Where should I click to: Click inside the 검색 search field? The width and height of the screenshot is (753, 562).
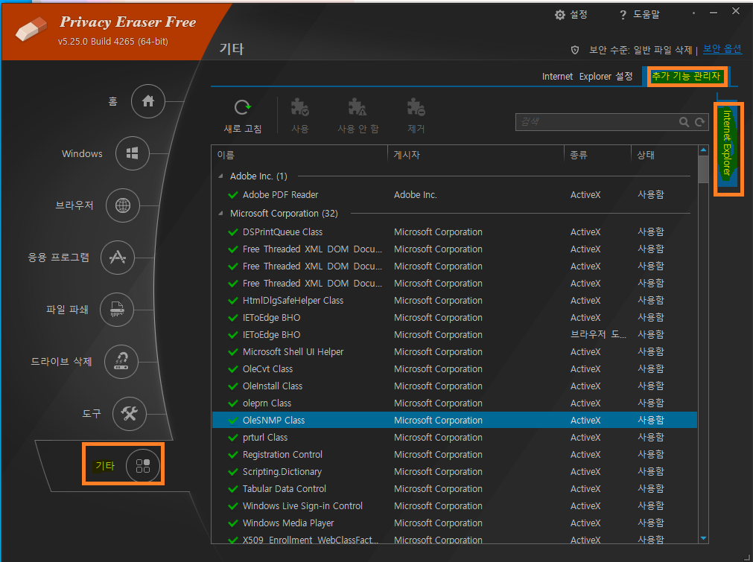pyautogui.click(x=597, y=122)
